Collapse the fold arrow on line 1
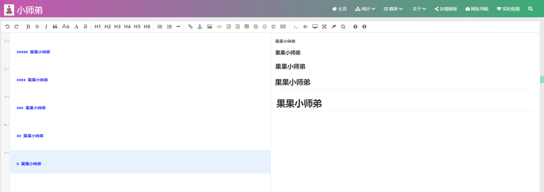544x192 pixels. tap(8, 41)
